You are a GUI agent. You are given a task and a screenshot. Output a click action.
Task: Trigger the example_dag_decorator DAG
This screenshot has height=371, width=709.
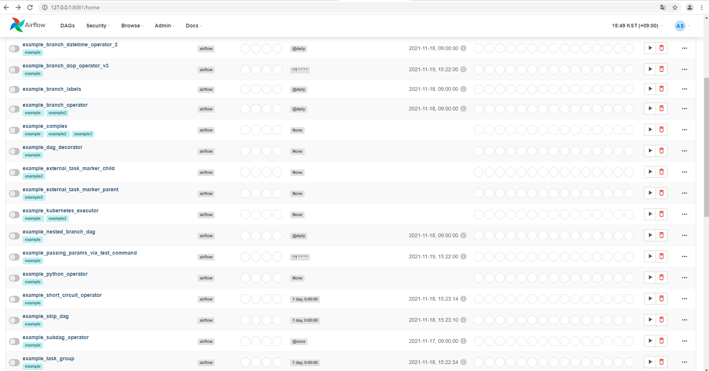(650, 151)
